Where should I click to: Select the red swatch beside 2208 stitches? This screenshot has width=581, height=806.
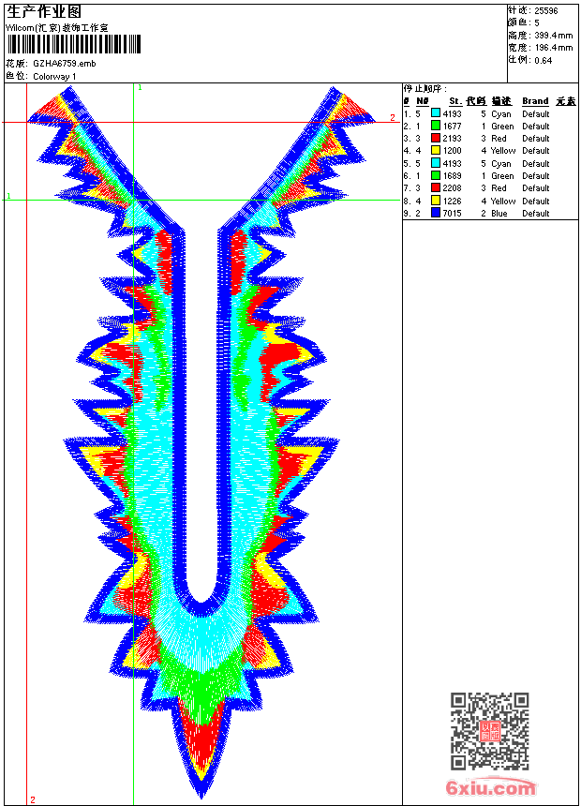tap(436, 188)
